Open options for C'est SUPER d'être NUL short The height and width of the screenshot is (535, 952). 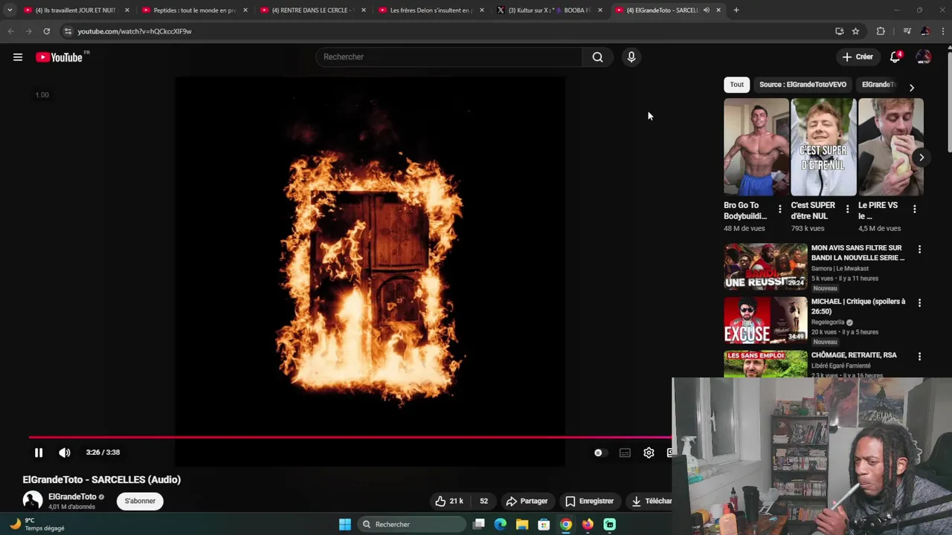(847, 210)
